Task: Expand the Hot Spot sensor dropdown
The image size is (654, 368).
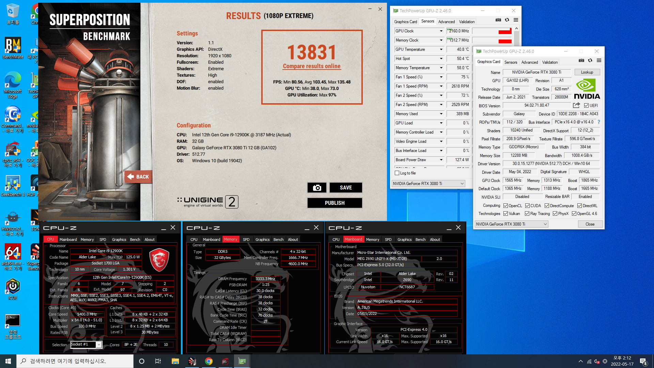Action: pos(441,59)
